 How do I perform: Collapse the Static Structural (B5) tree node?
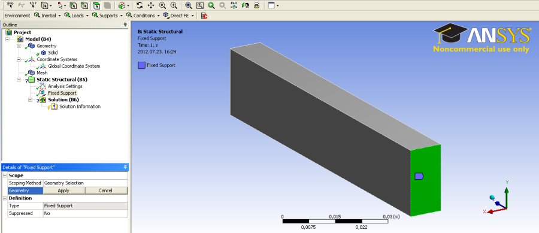(x=19, y=80)
